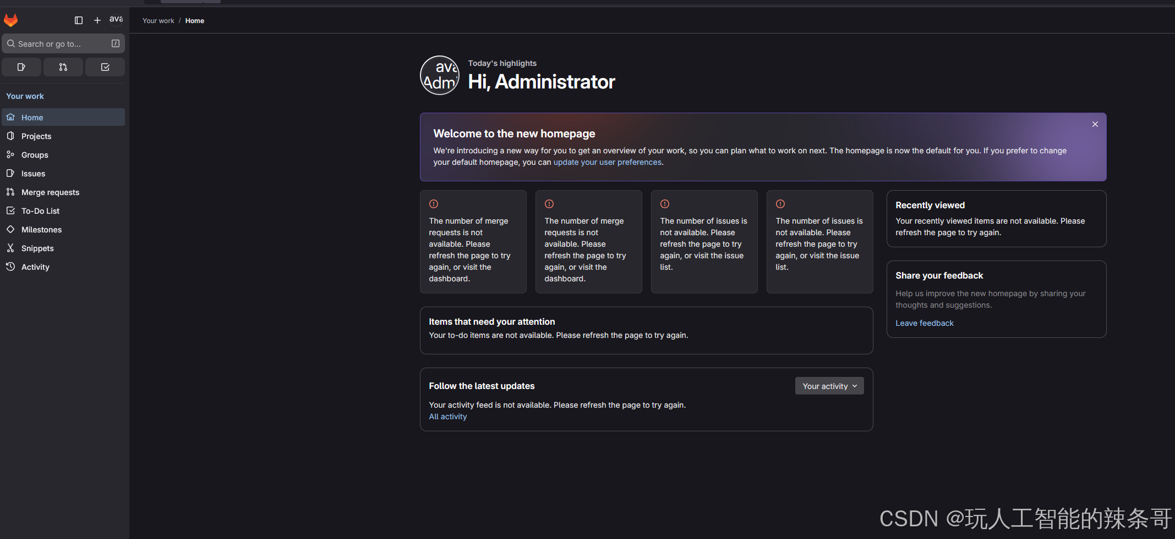
Task: Click the Leave feedback link
Action: tap(925, 323)
